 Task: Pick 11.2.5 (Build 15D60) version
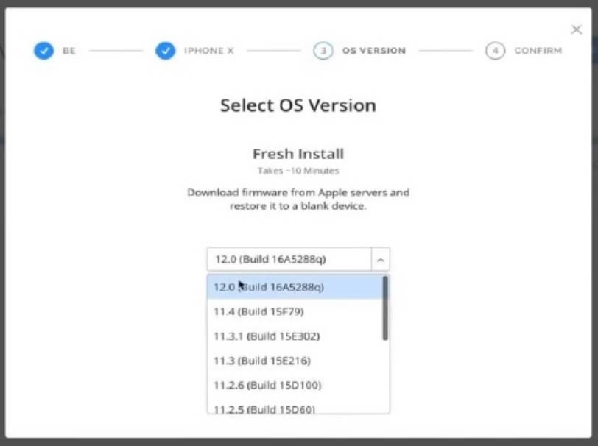tap(295, 408)
